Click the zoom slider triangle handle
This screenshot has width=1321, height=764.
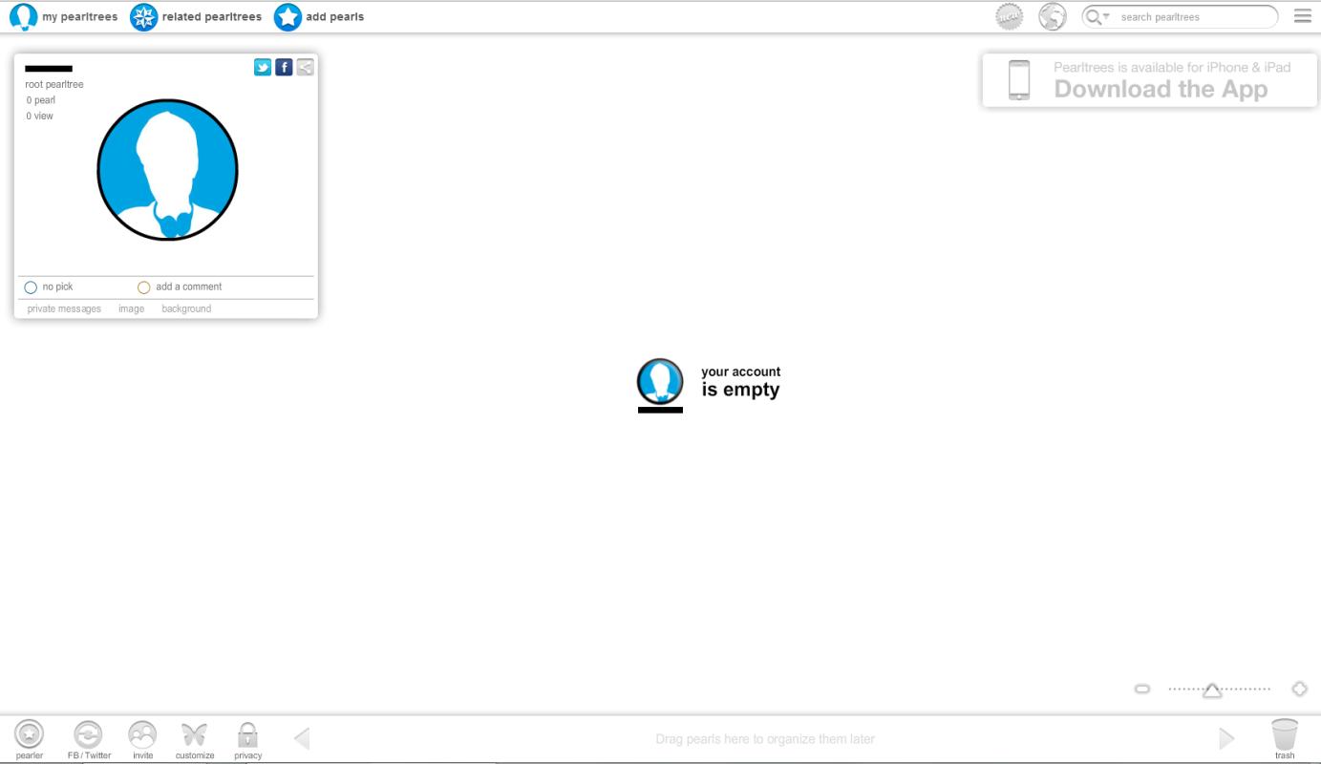[1212, 690]
